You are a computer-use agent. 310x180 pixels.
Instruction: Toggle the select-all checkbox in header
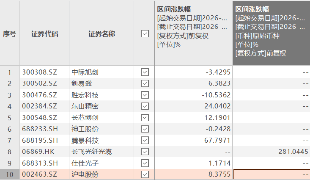145,34
